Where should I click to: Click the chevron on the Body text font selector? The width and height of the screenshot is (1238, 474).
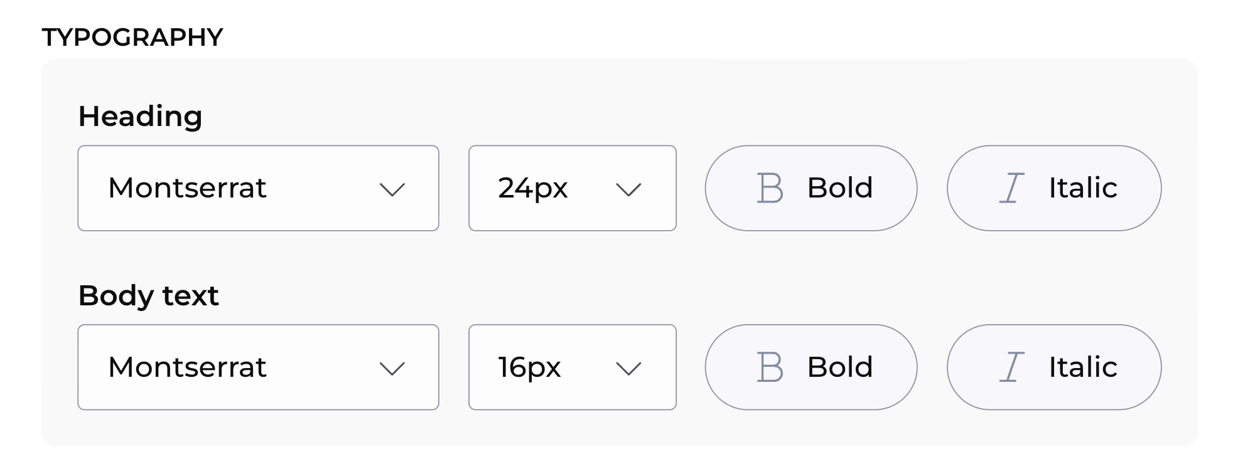coord(393,368)
